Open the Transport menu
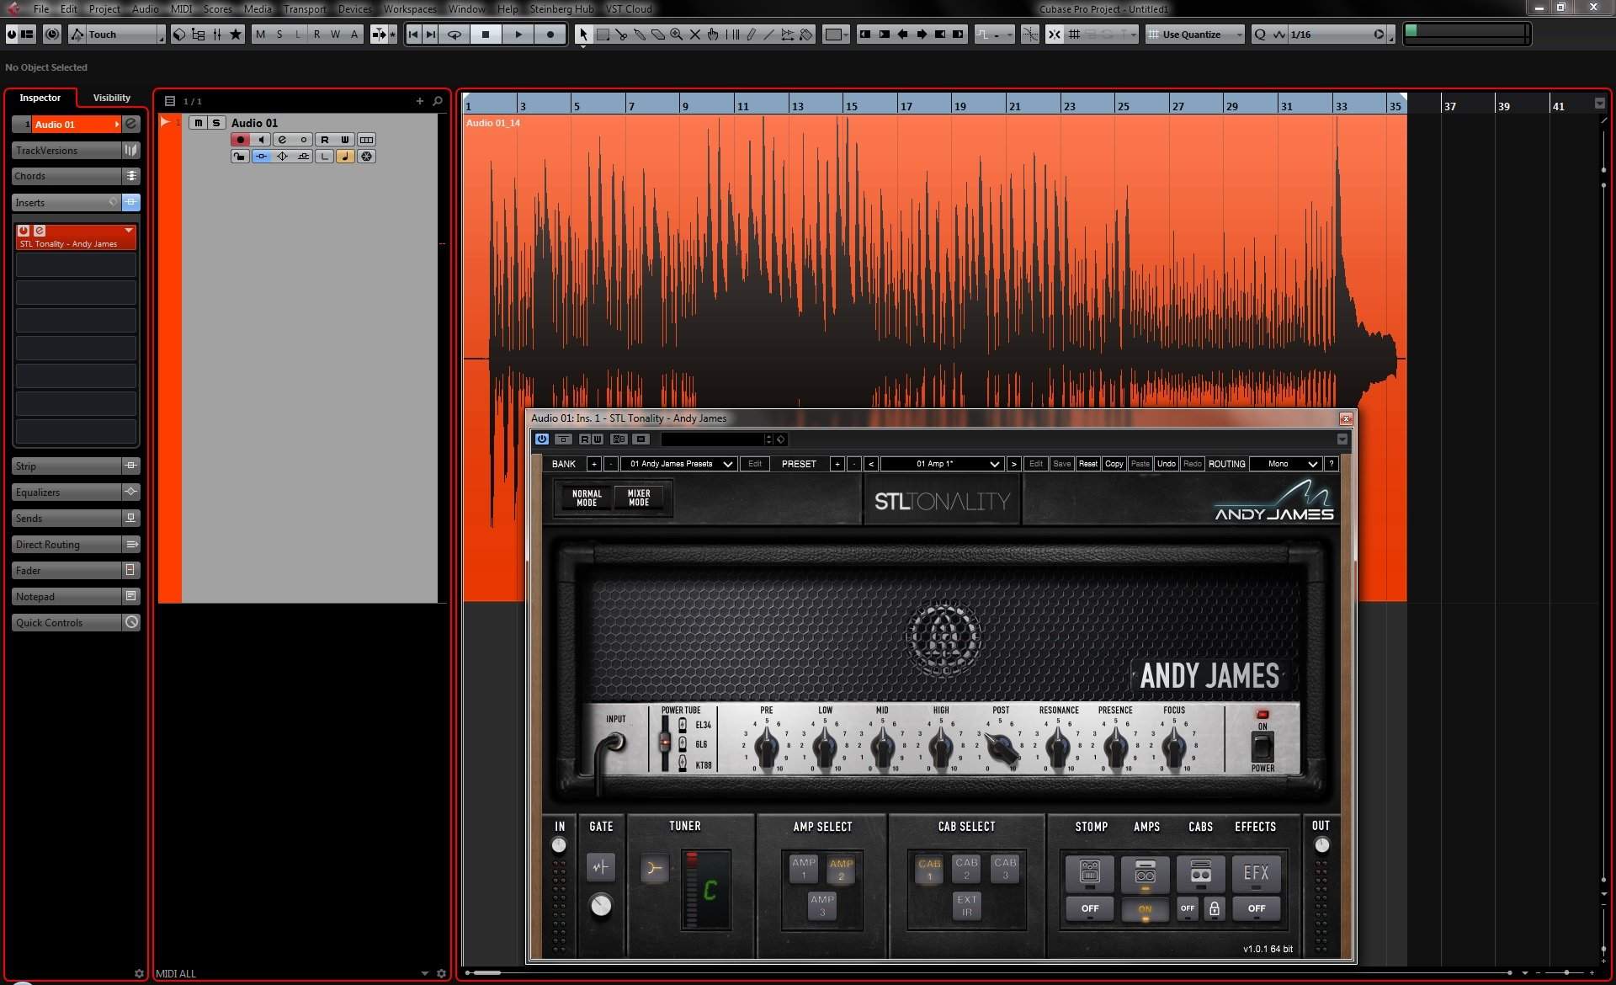Screen dimensions: 1616x985 (x=304, y=8)
